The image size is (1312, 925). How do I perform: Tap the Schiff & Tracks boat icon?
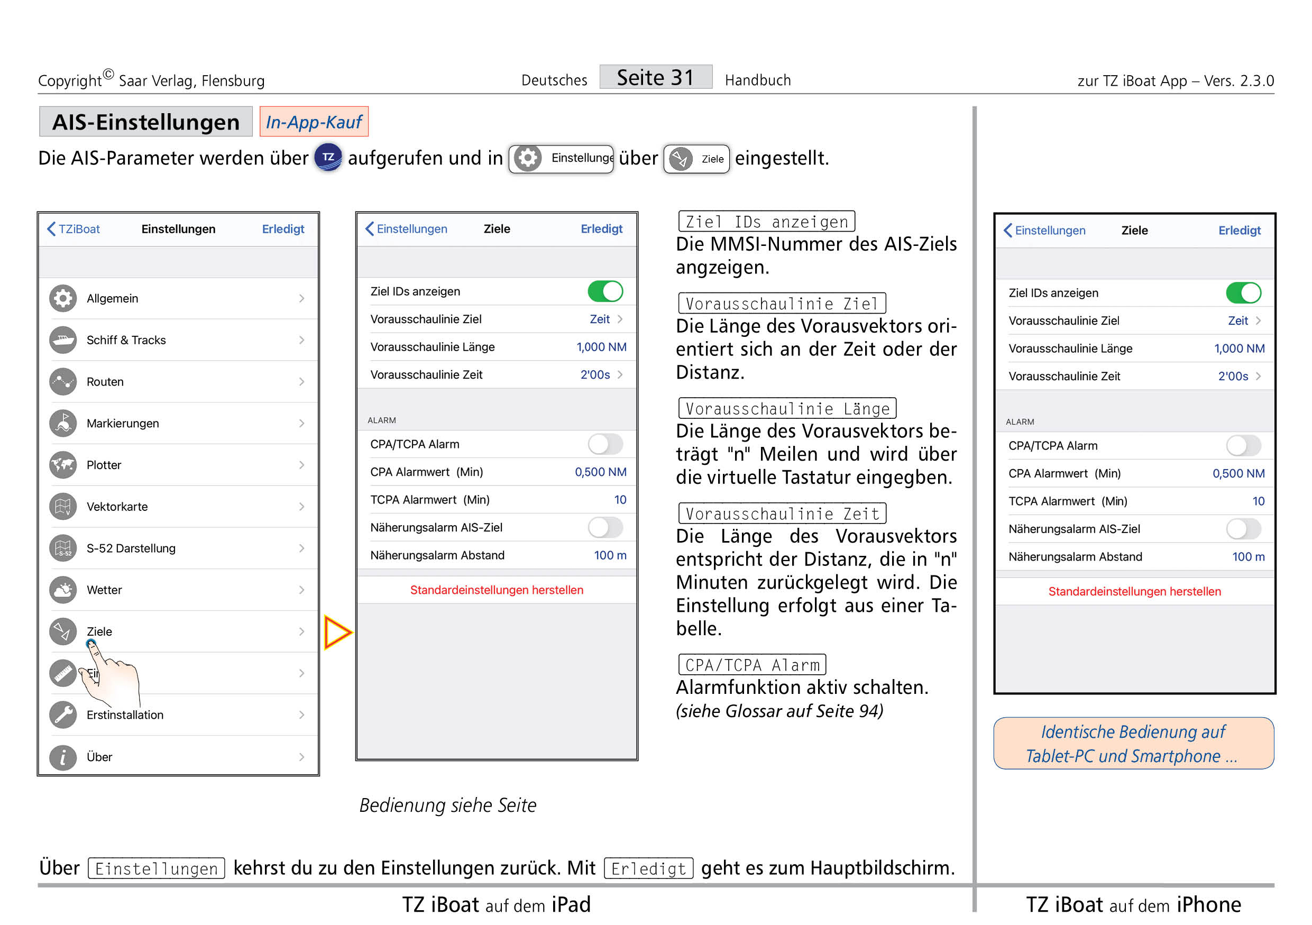pyautogui.click(x=63, y=341)
